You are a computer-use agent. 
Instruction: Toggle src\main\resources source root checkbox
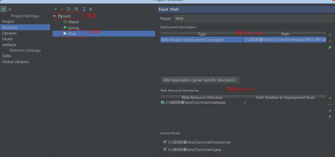click(x=165, y=142)
